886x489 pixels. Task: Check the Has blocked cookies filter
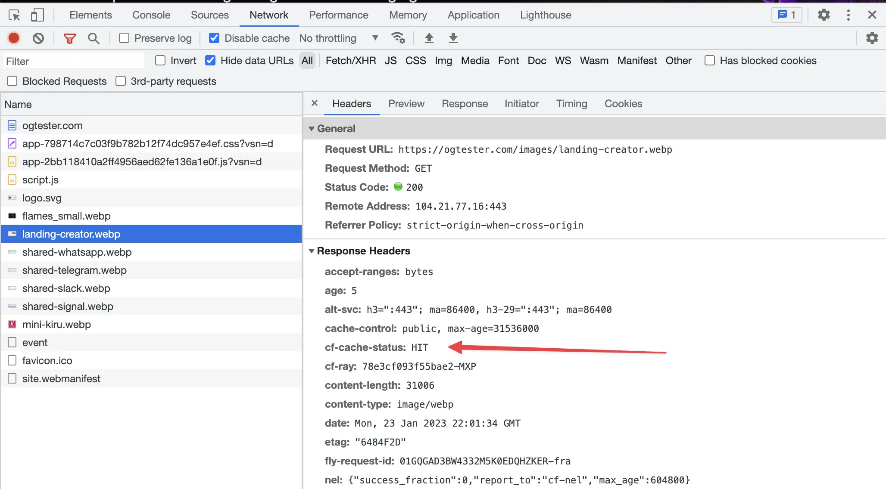(709, 60)
